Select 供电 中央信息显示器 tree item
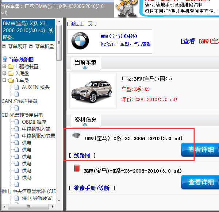This screenshot has height=212, width=219. [28, 191]
